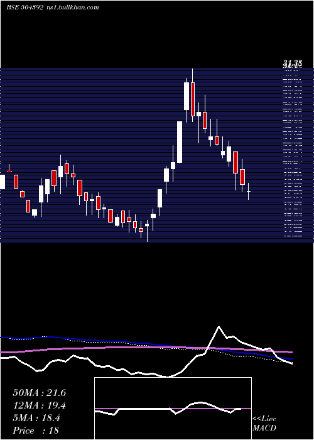Select the 50MA : 21.6 readout

(39, 393)
